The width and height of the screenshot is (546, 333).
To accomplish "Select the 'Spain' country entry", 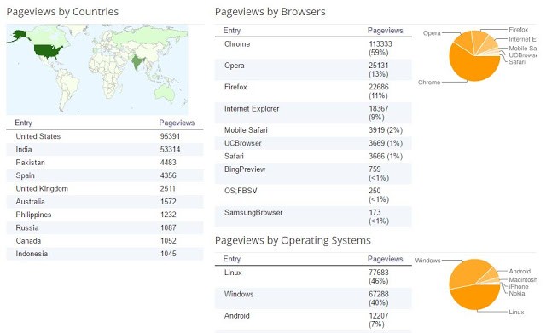I will tap(25, 175).
